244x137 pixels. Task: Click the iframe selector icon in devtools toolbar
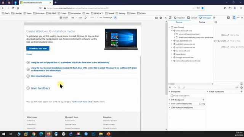coord(228,18)
